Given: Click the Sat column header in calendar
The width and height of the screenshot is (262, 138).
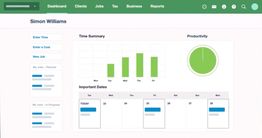Looking at the screenshot, I should (176, 95).
